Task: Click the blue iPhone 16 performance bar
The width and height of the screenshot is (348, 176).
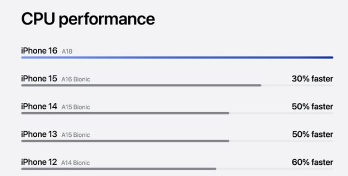Action: pos(177,58)
